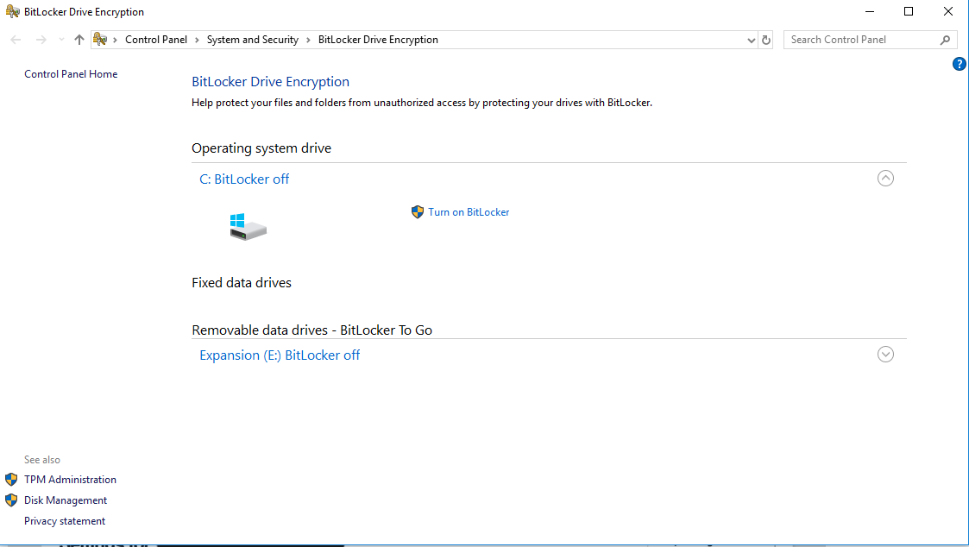Click the Help protect your files description
The width and height of the screenshot is (969, 547).
click(421, 103)
